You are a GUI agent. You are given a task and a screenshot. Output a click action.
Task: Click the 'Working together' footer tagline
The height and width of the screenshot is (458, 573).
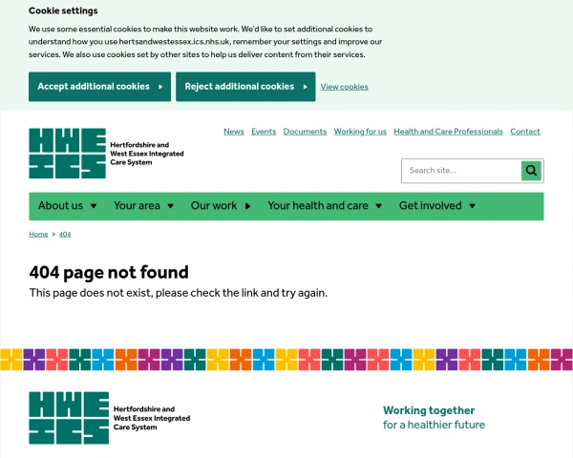(429, 410)
